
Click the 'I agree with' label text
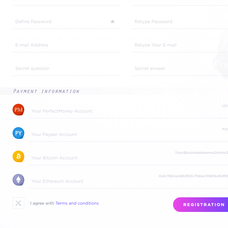tap(42, 203)
